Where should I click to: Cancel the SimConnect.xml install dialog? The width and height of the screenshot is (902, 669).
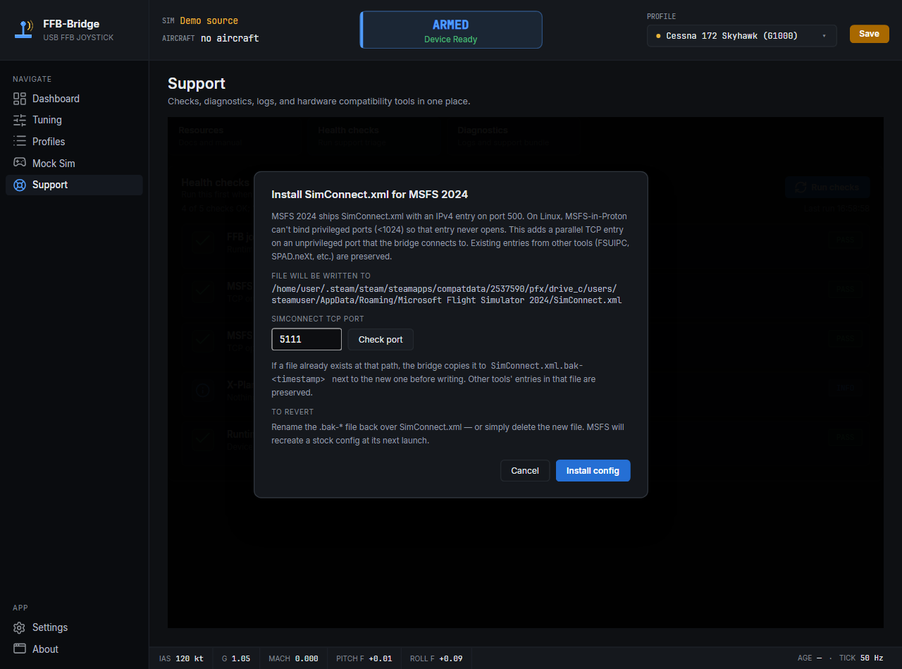525,471
